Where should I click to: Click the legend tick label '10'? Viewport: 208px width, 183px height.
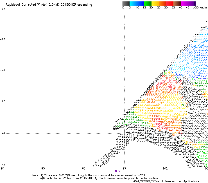(137, 8)
